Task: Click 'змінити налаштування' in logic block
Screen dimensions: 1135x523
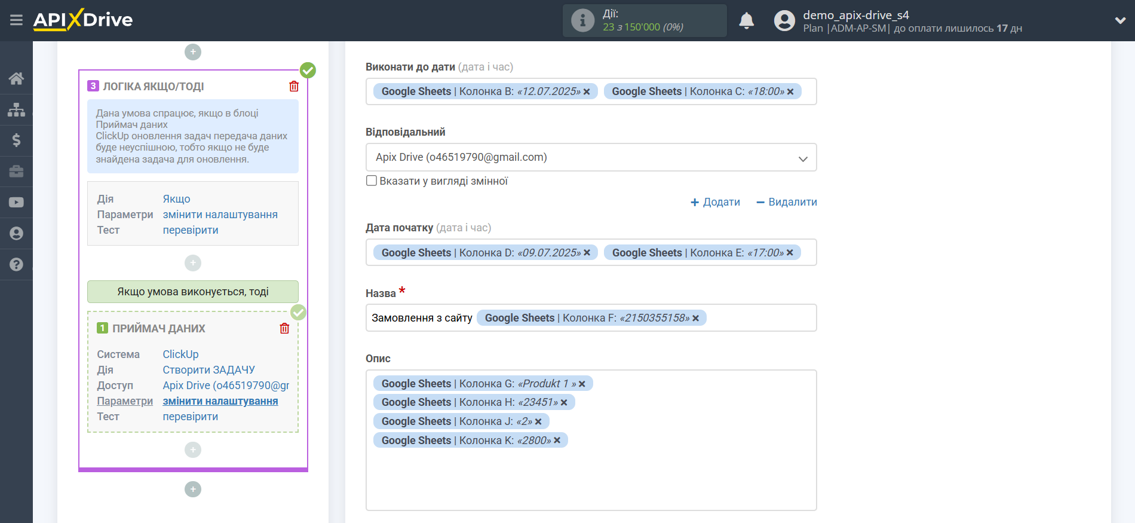Action: pos(220,215)
